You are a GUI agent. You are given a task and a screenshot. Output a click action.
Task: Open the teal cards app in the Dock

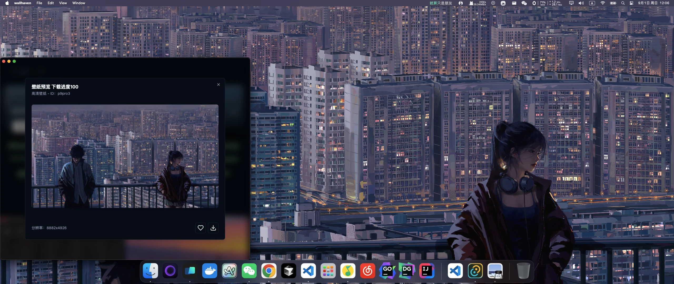[x=190, y=271]
